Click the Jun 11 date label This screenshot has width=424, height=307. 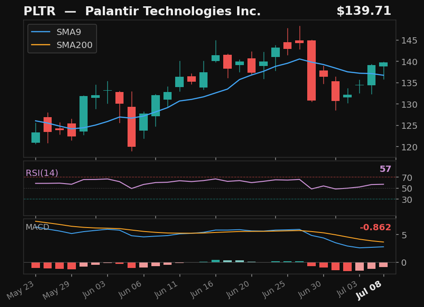tap(165, 289)
